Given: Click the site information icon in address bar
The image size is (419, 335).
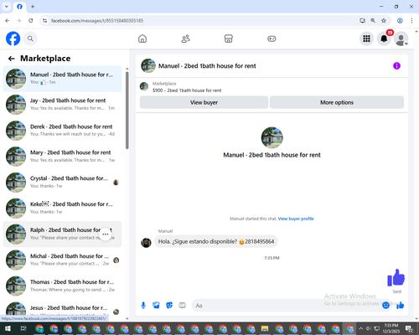Looking at the screenshot, I should pyautogui.click(x=44, y=21).
